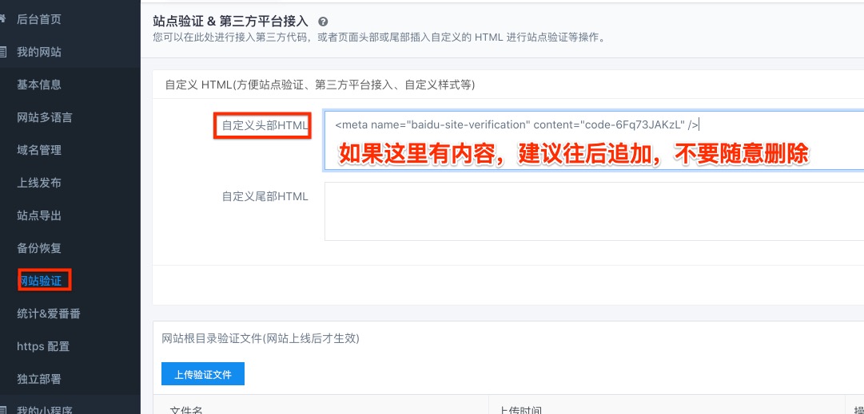Click the list icon beside 我的网站
Viewport: 864px width, 414px height.
coord(4,52)
